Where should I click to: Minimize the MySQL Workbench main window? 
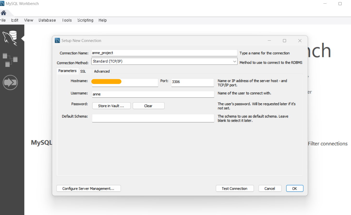coord(325,4)
